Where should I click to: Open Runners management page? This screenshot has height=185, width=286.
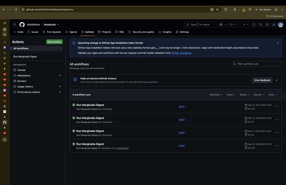[x=37, y=81]
